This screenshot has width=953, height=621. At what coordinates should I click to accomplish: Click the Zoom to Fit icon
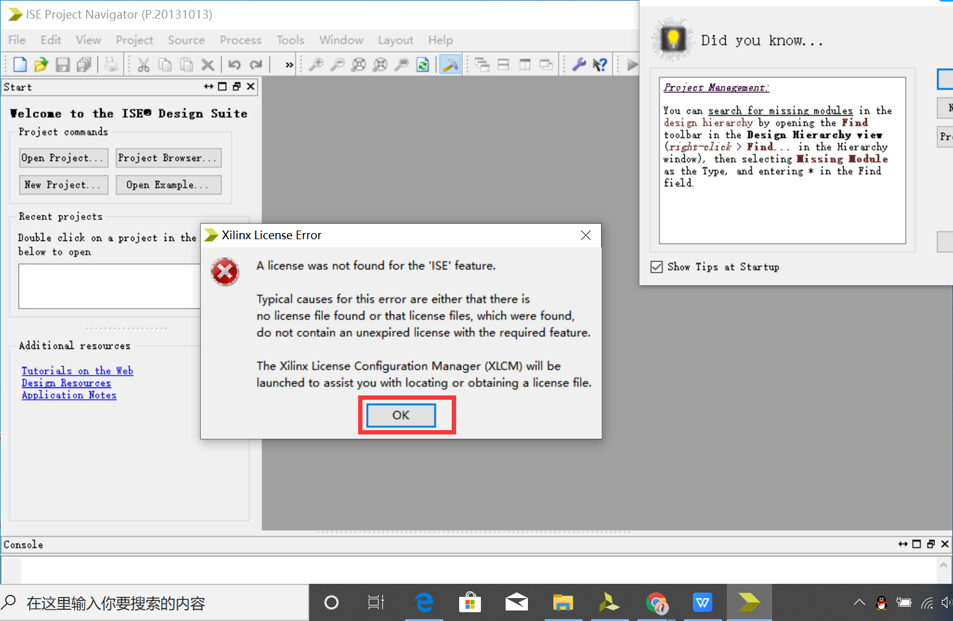click(359, 64)
